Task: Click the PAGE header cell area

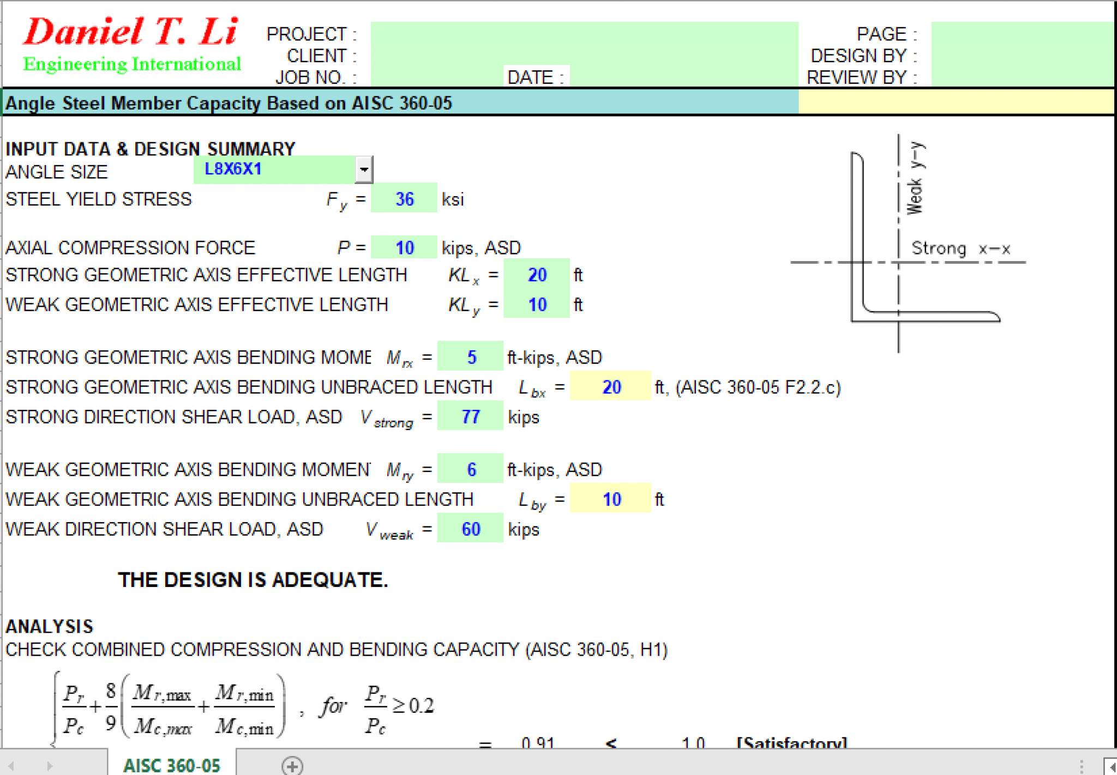Action: pyautogui.click(x=1013, y=33)
